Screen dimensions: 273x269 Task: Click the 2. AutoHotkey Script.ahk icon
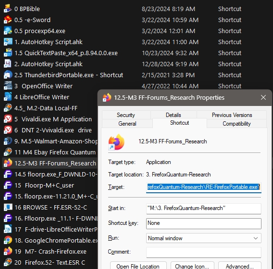8,64
